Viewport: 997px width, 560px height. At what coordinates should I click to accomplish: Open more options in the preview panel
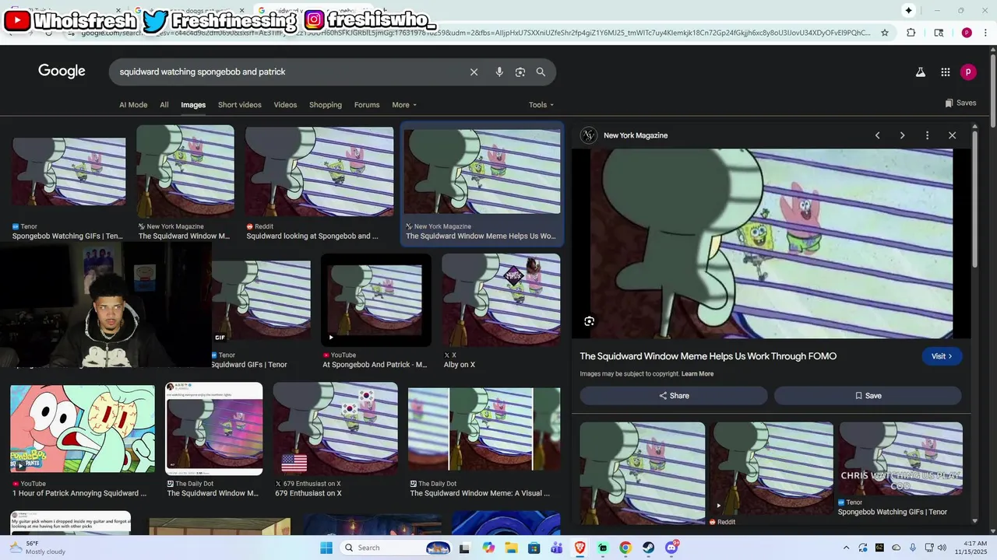[927, 135]
